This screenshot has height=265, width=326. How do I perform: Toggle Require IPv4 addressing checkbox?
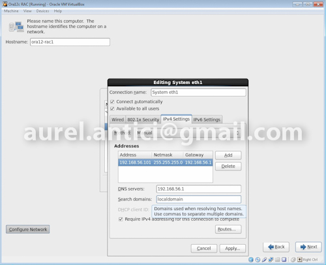(x=121, y=219)
